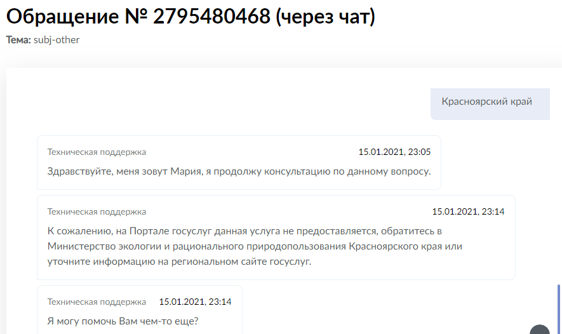The height and width of the screenshot is (334, 562).
Task: Click the 'Я могу помочь Вам чем-то еще?' message
Action: click(123, 321)
